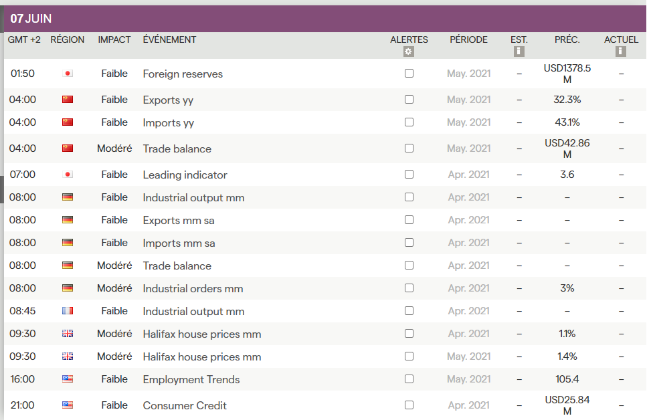
Task: Click the info icon under EST. header
Action: 519,51
